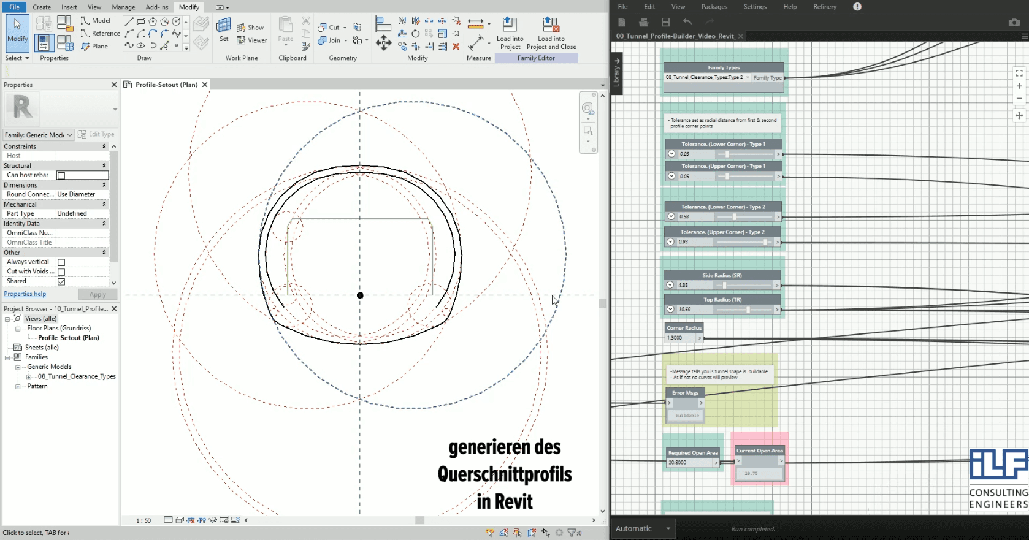Close the Profile-Setout (Plan) view tab
The width and height of the screenshot is (1029, 540).
(x=205, y=85)
